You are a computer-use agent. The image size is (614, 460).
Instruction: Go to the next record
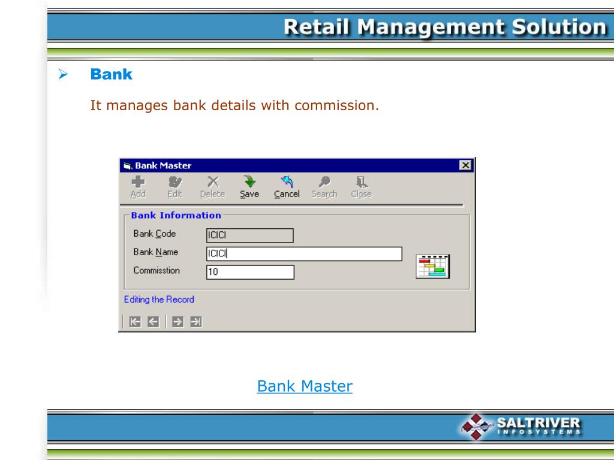(177, 322)
